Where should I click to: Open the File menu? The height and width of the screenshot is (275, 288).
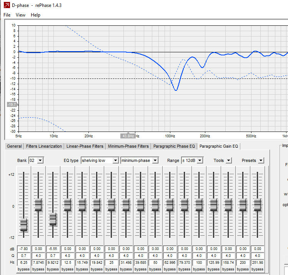tap(7, 15)
